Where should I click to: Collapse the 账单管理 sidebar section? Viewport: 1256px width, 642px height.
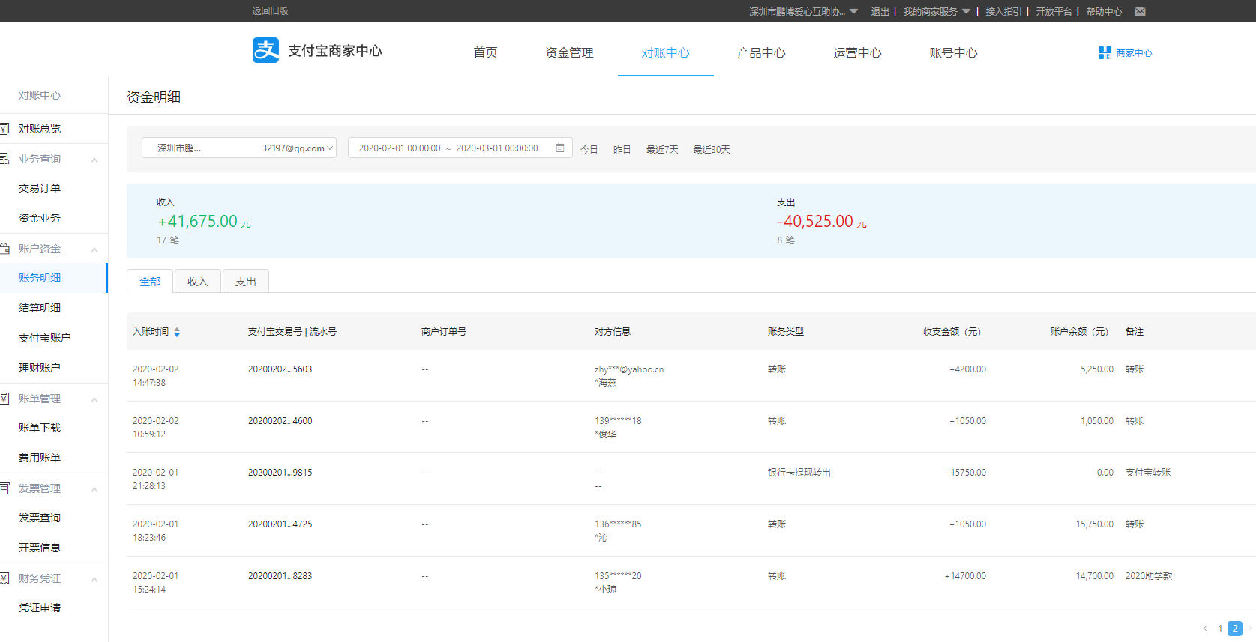(94, 399)
